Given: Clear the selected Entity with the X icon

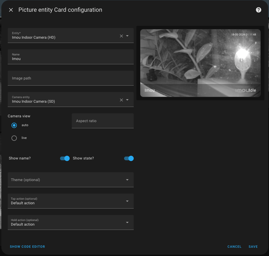Looking at the screenshot, I should 121,36.
